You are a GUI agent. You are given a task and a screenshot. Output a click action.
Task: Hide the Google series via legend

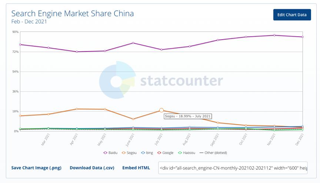(x=165, y=153)
